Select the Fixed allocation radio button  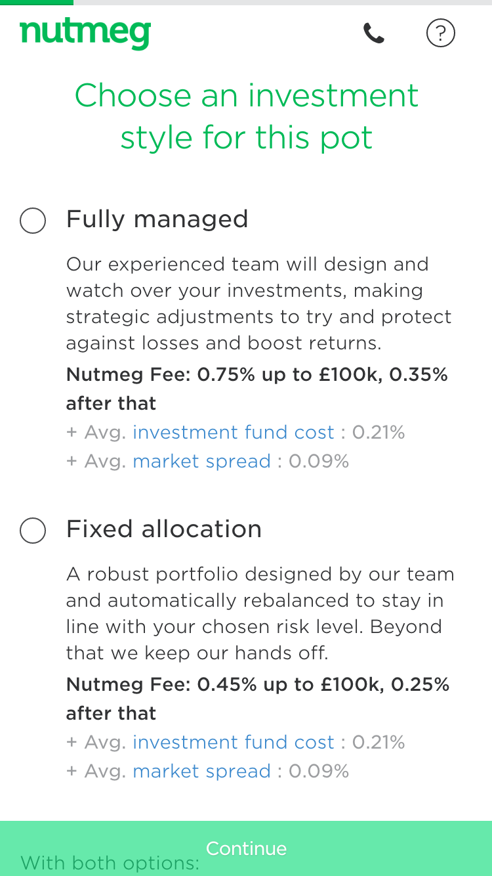pyautogui.click(x=33, y=530)
